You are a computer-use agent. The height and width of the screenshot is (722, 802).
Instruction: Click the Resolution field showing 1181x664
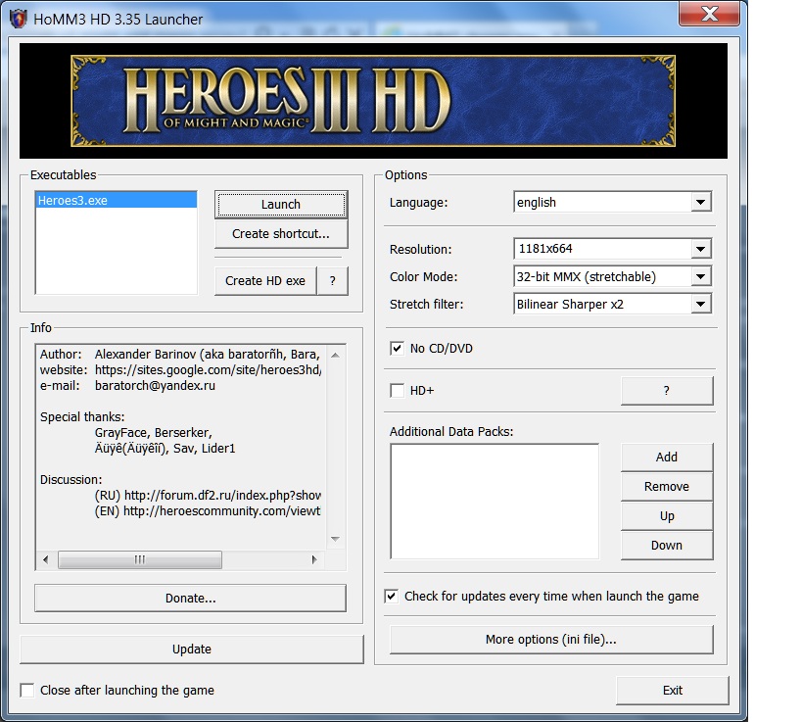click(612, 249)
